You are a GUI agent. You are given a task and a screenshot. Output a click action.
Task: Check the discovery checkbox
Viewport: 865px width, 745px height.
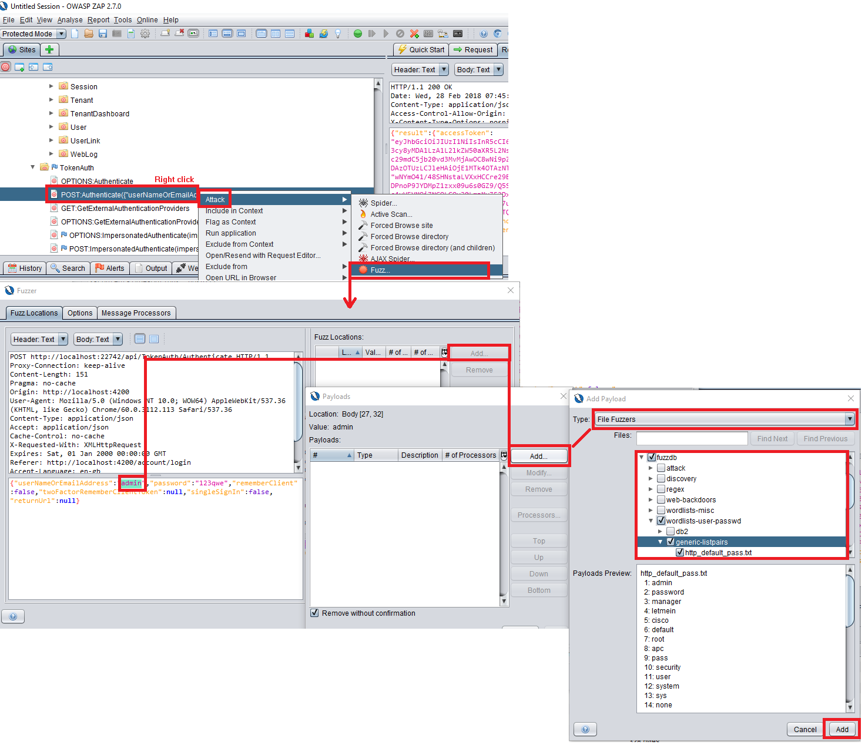tap(661, 479)
